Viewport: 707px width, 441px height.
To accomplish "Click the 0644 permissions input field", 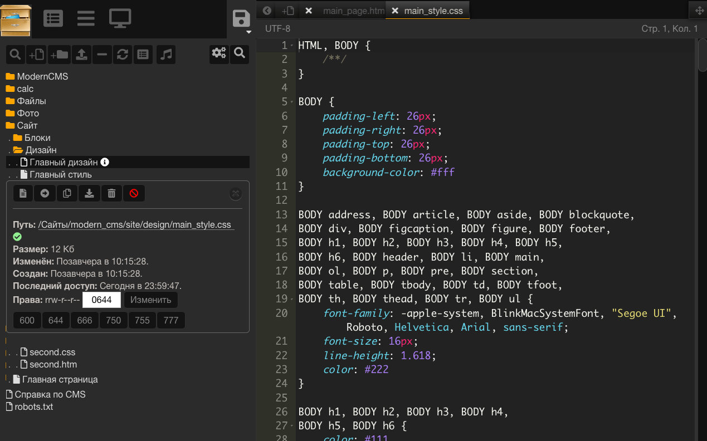I will tap(101, 300).
